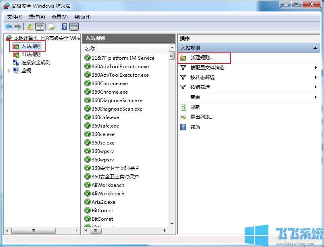The height and width of the screenshot is (247, 324).
Task: Click the Refresh (刷新) icon
Action: (184, 107)
